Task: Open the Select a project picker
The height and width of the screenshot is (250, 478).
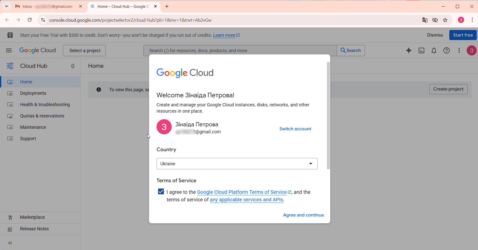Action: (84, 50)
